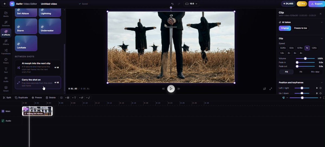
Task: Open the Text panel
Action: coord(6,70)
